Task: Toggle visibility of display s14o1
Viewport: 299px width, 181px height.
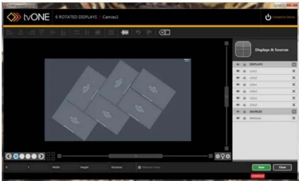Action: click(x=238, y=85)
